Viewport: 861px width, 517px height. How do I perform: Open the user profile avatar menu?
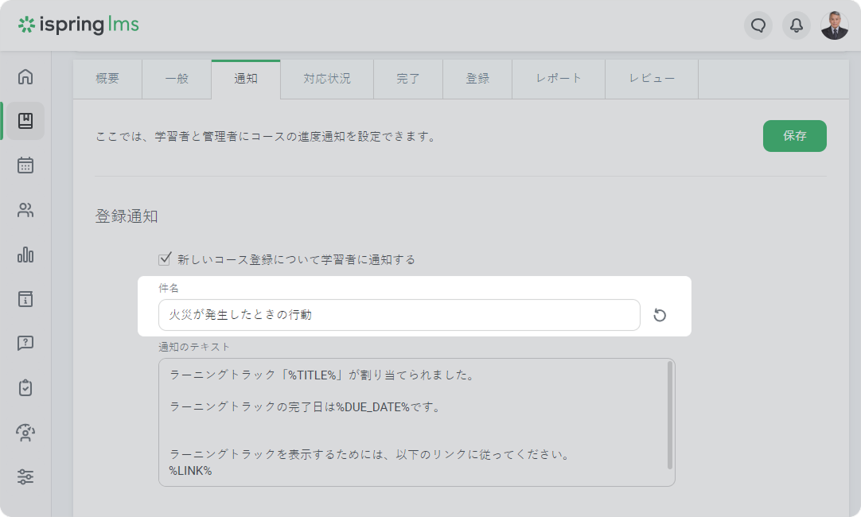coord(834,25)
